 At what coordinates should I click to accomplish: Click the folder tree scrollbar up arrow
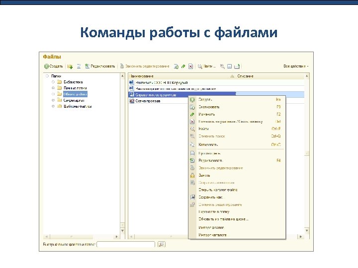(122, 76)
